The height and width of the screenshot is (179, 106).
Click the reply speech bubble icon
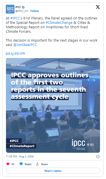click(x=21, y=164)
